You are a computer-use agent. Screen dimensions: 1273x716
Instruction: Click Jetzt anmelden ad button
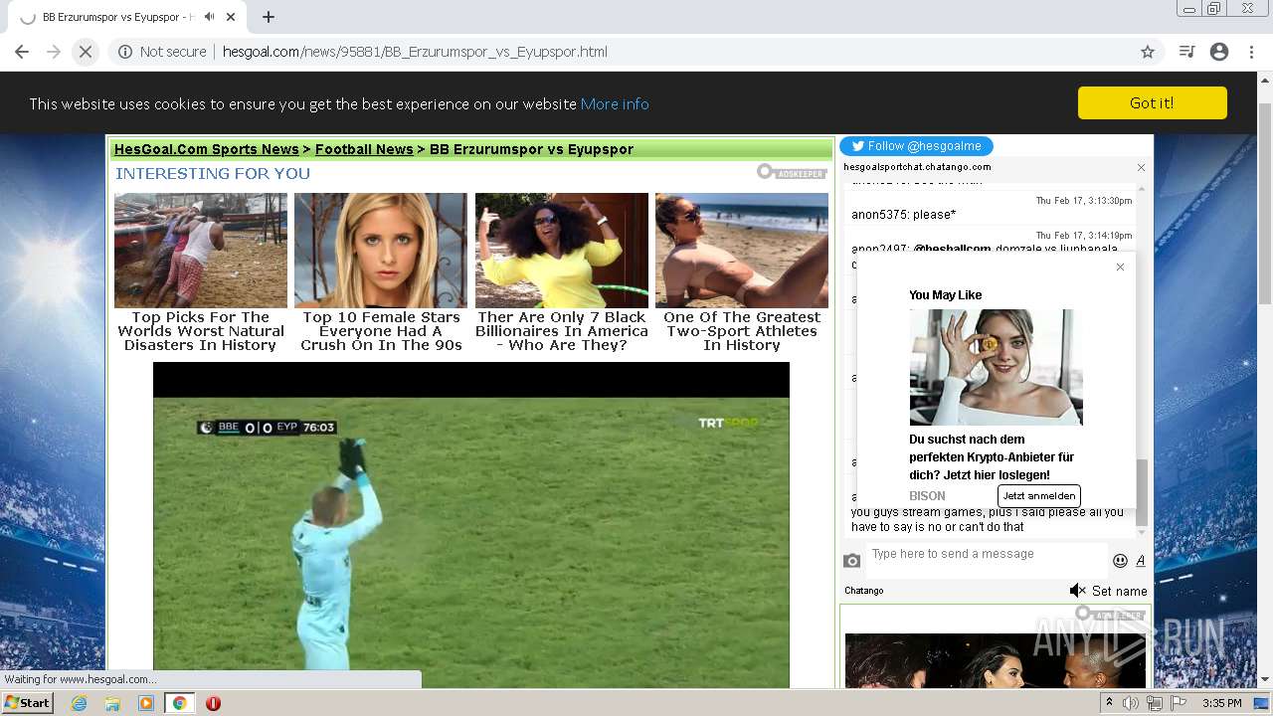[x=1038, y=495]
